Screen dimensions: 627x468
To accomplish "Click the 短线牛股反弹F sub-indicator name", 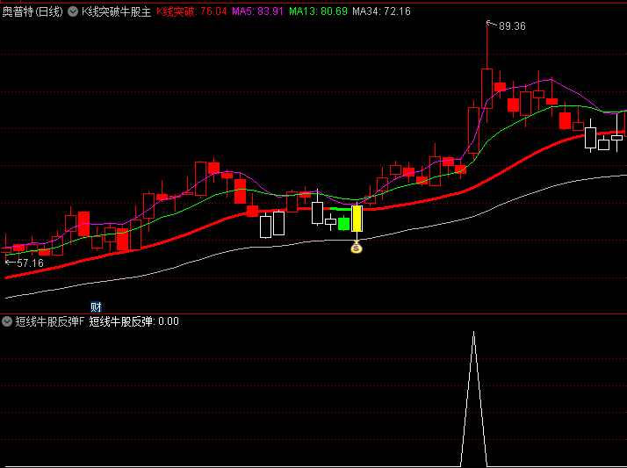I will click(x=49, y=321).
